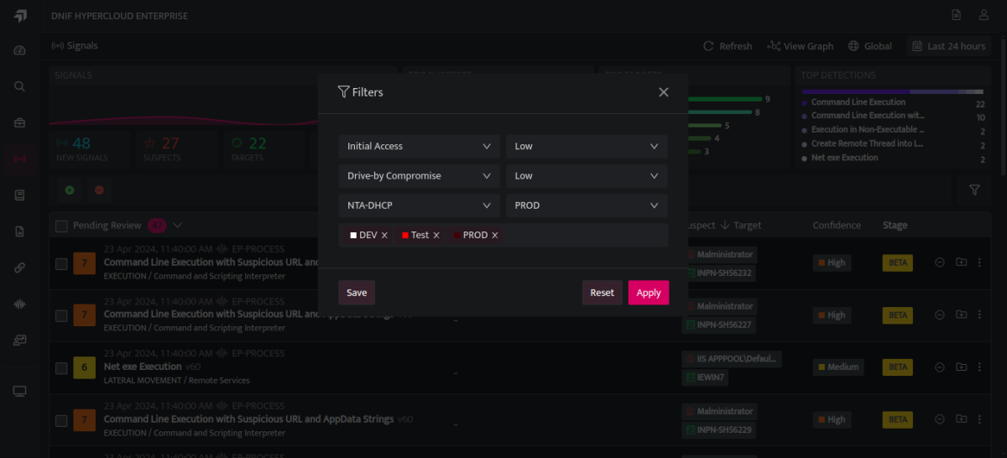Click the red color square on Test tag
Image resolution: width=1007 pixels, height=458 pixels.
[x=405, y=236]
